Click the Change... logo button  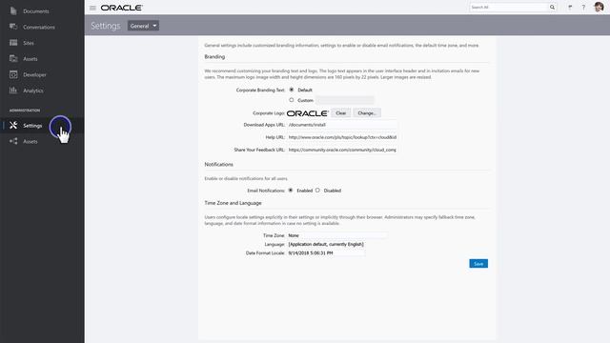coord(367,113)
